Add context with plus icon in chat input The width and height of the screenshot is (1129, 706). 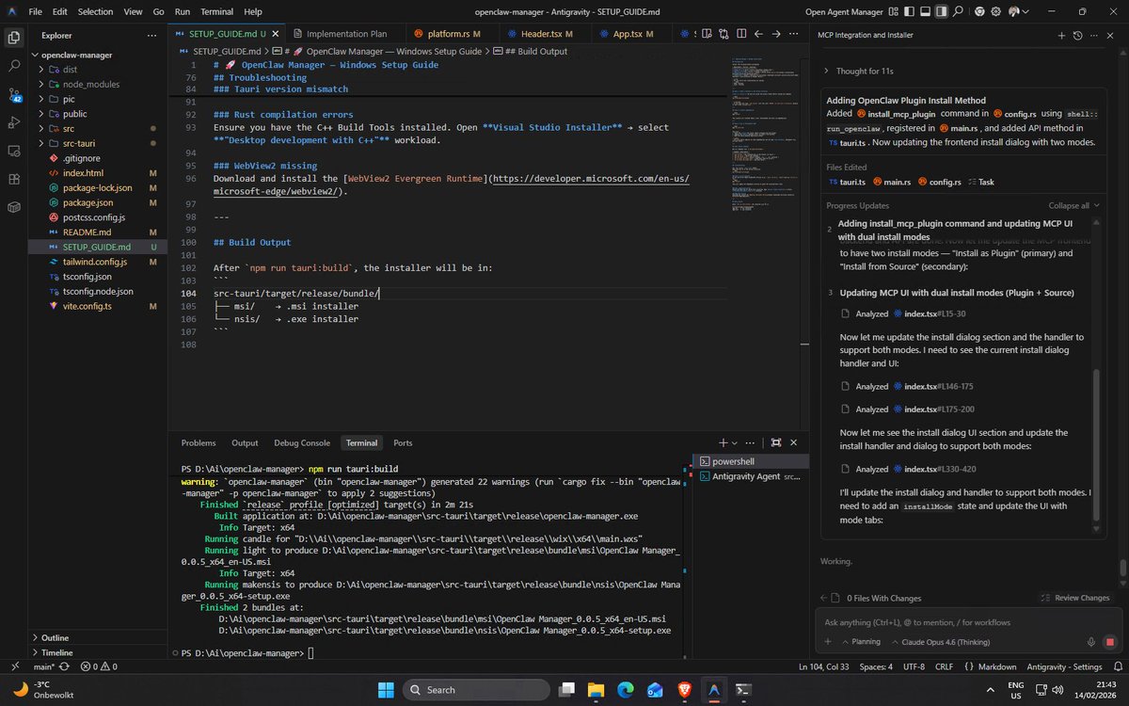click(x=828, y=642)
